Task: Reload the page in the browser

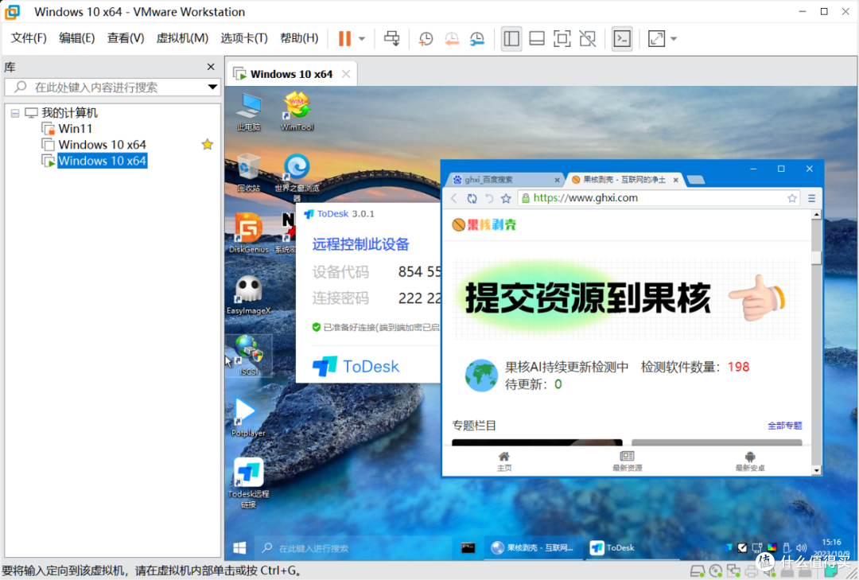Action: click(472, 198)
